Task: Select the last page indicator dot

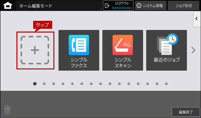Action: point(166,84)
